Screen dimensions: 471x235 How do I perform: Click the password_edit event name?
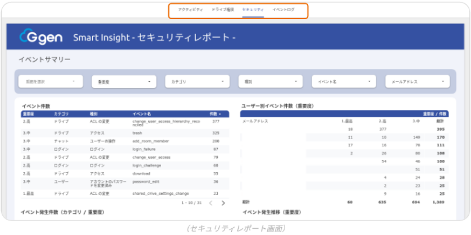tap(146, 182)
